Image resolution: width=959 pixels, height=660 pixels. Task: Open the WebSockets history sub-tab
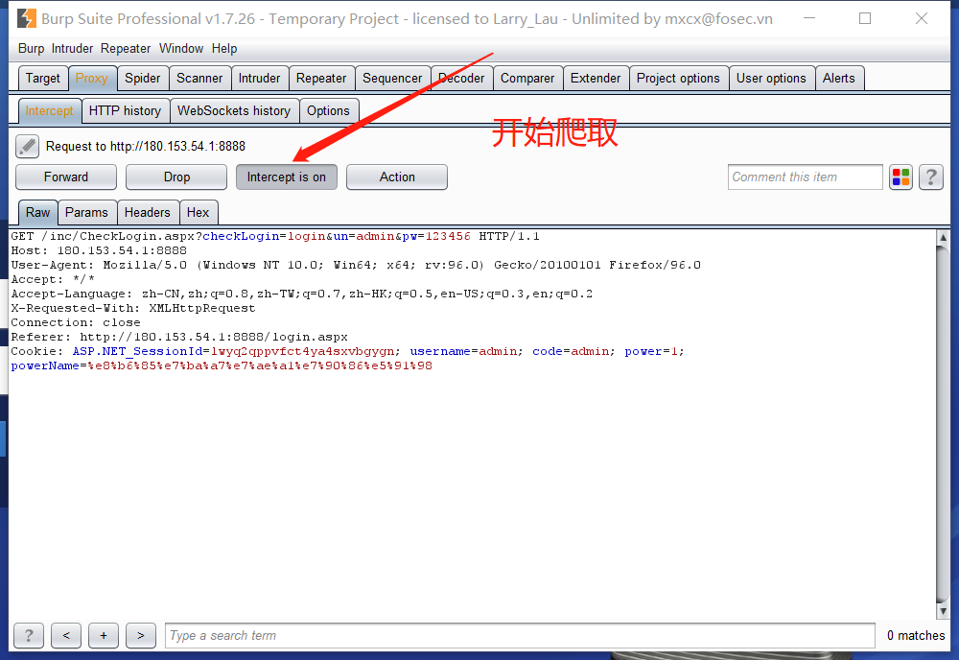(234, 110)
